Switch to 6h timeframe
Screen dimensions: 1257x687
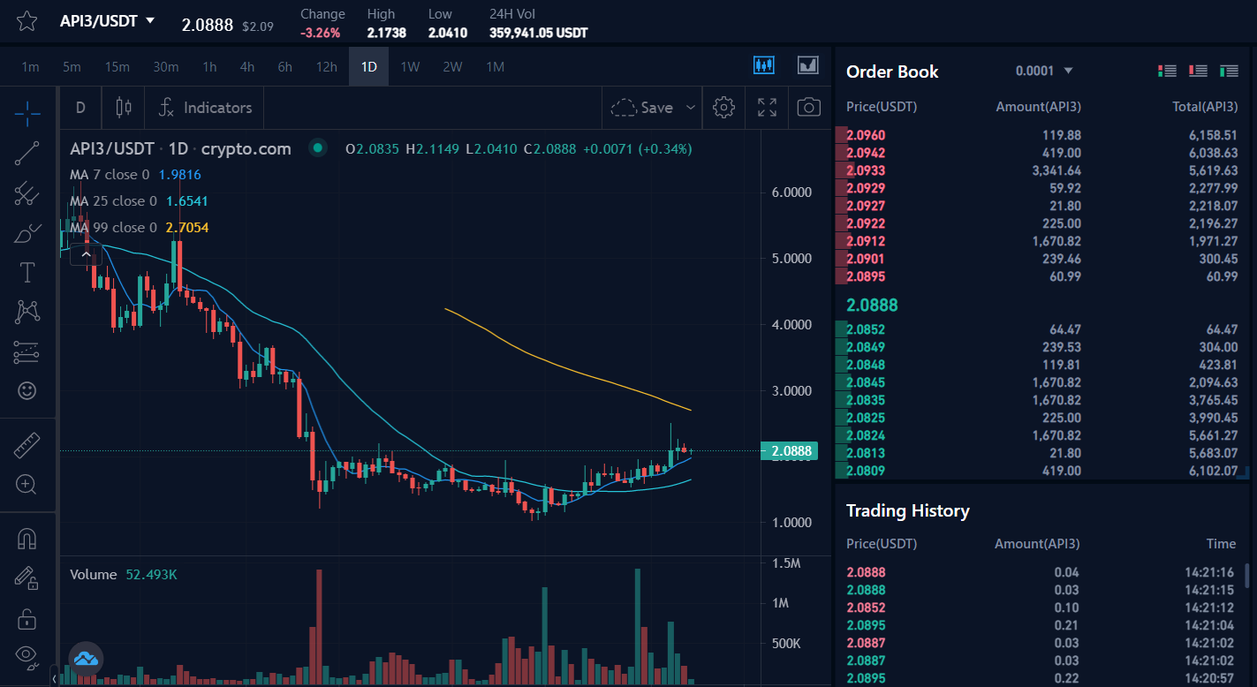(x=284, y=66)
